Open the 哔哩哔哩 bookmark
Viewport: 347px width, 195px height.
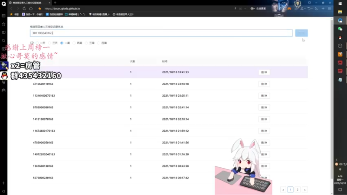click(x=75, y=14)
